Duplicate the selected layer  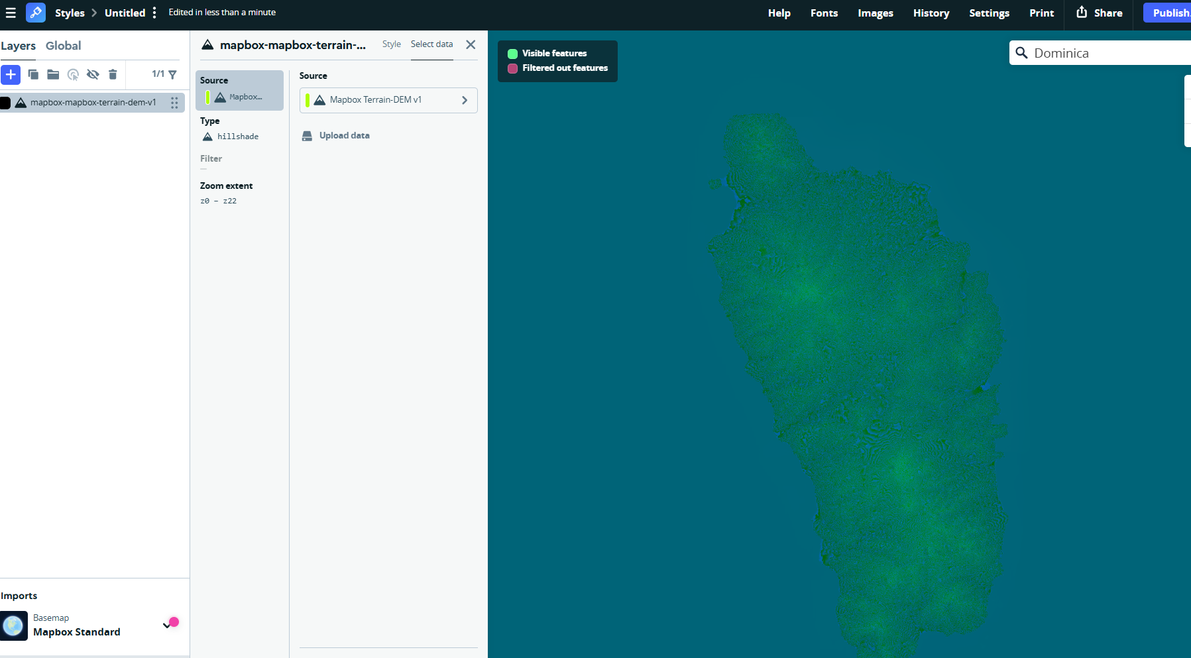coord(33,74)
